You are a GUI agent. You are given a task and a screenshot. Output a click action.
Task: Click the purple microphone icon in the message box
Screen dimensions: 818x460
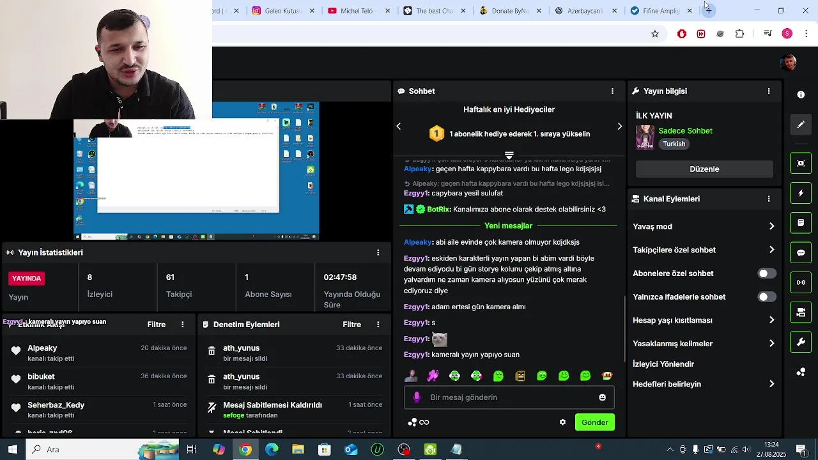click(417, 397)
